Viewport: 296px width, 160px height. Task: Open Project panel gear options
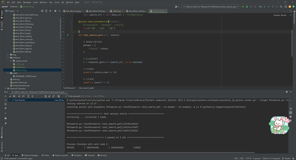[55, 11]
